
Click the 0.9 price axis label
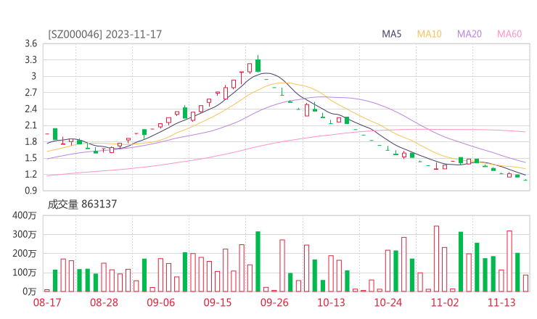pyautogui.click(x=30, y=191)
